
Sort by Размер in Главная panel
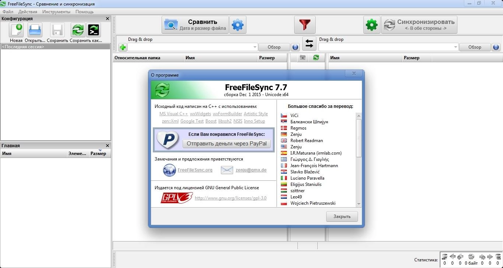[x=99, y=154]
